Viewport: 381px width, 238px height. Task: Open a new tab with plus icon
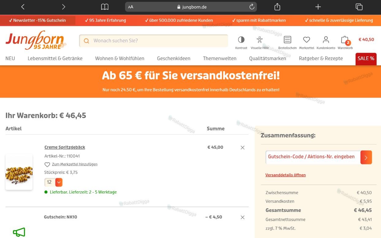[318, 7]
